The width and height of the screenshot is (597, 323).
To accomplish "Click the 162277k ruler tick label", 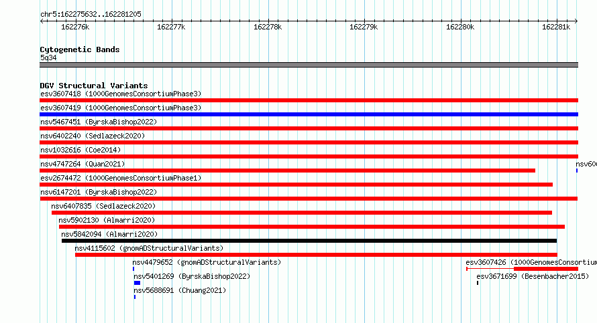I will [x=171, y=27].
